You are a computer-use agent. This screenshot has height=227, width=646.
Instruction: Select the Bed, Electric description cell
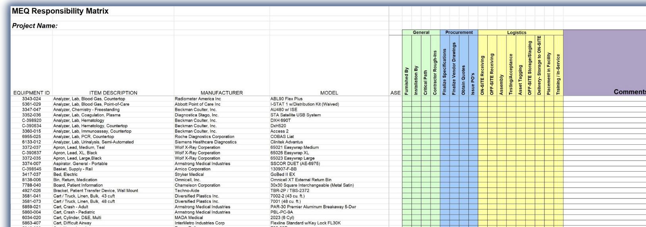[x=65, y=174]
